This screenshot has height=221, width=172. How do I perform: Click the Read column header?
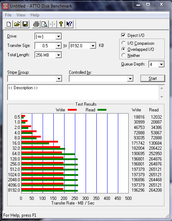(x=154, y=110)
